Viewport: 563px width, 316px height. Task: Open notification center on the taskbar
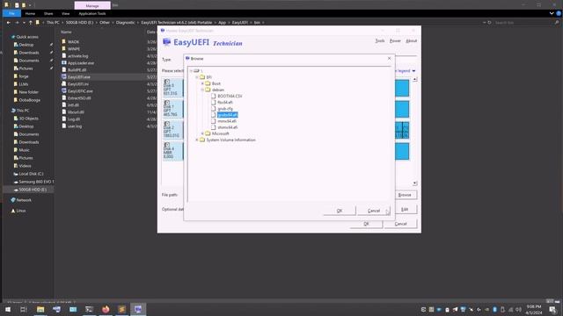[x=553, y=310]
